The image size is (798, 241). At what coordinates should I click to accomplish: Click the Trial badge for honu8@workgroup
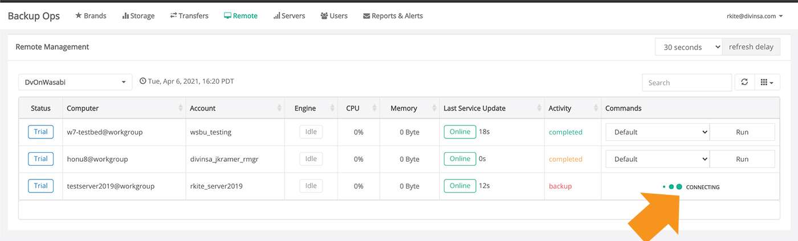coord(40,158)
